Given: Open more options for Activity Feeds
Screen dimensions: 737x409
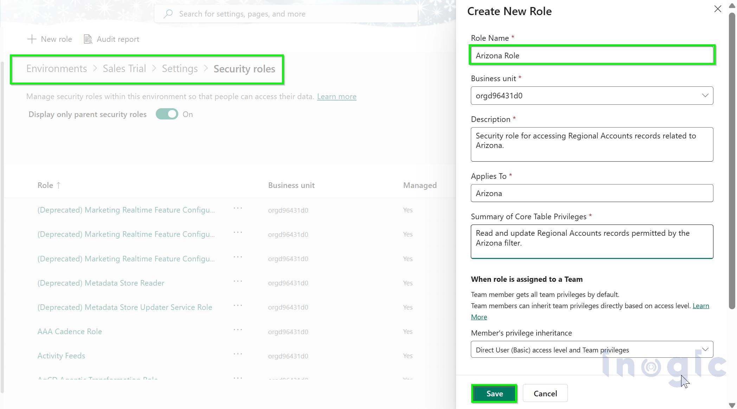Looking at the screenshot, I should 238,354.
